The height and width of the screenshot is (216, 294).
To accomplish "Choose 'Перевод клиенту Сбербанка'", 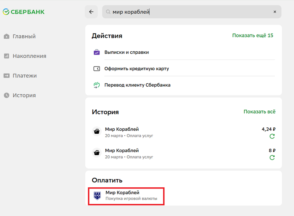I will (x=184, y=85).
